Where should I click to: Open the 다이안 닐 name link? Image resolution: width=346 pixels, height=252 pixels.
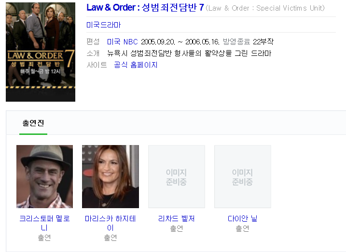(243, 219)
